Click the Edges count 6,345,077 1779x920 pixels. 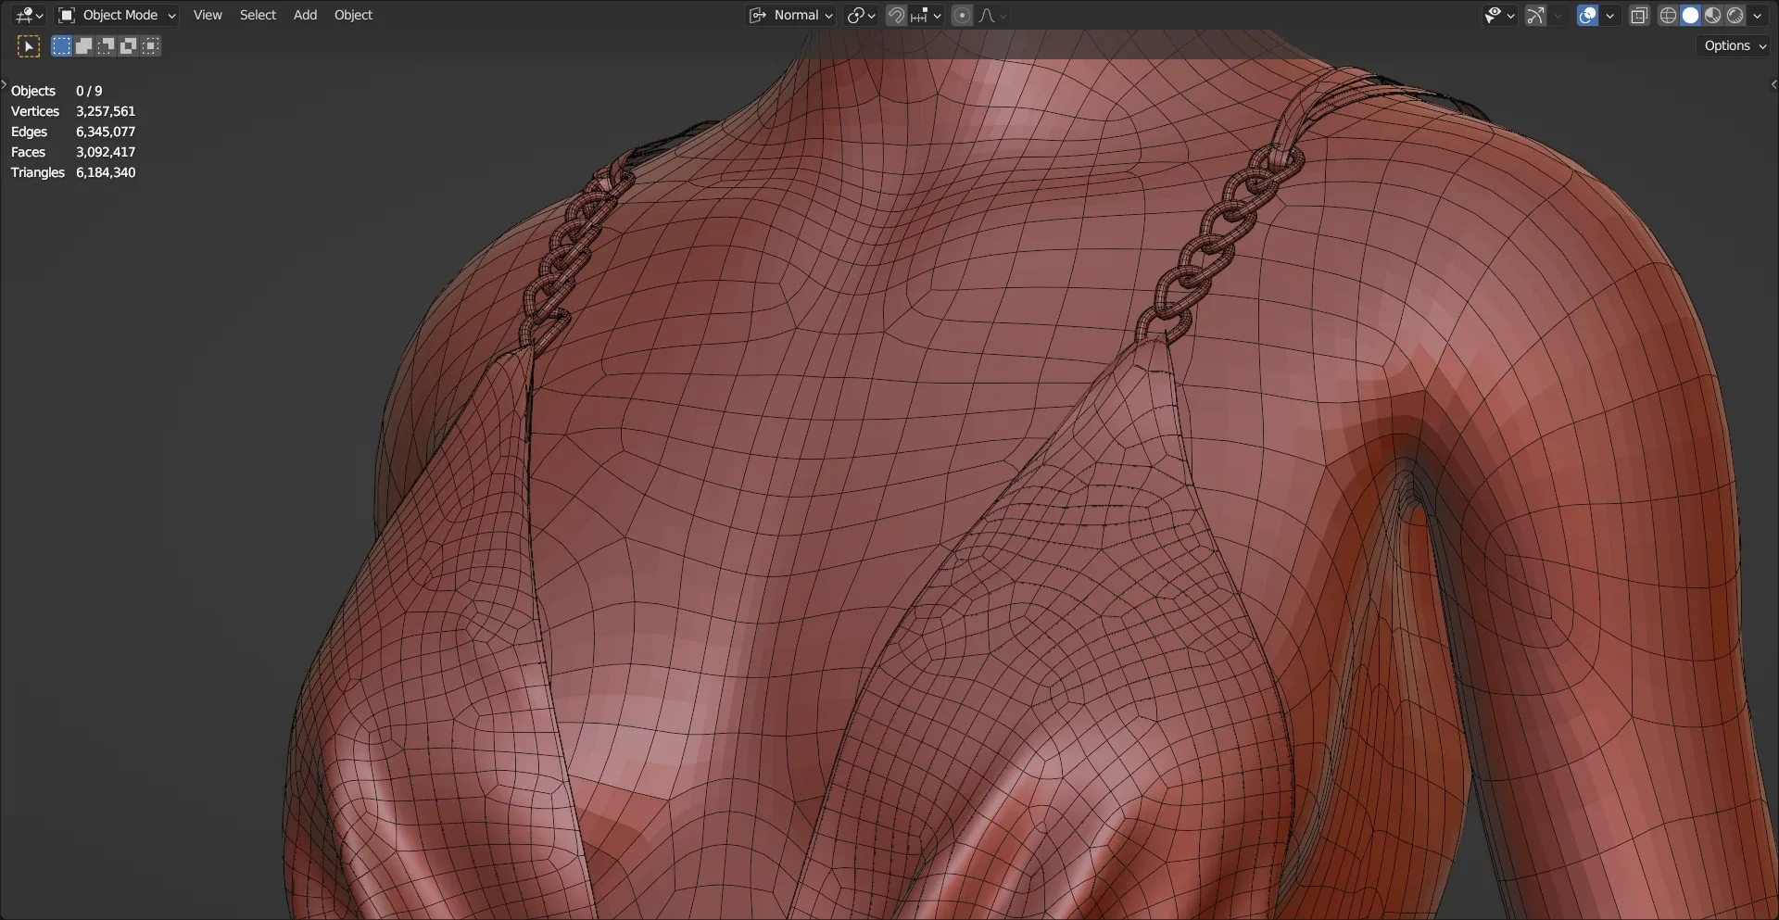click(106, 132)
